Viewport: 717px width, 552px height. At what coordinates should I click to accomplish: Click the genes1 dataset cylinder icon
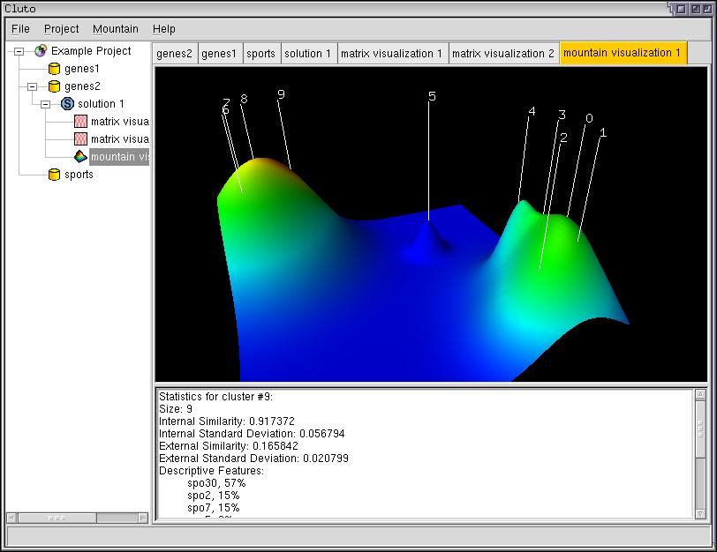point(54,69)
